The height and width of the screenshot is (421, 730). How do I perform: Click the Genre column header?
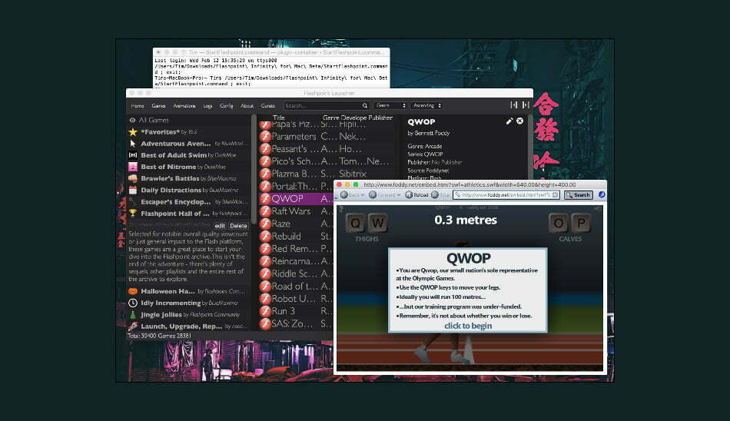331,118
